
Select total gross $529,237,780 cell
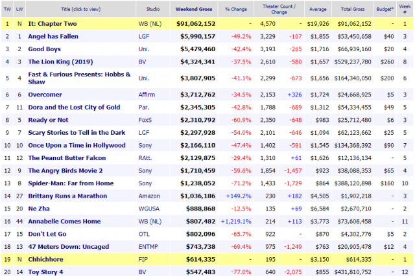click(353, 62)
